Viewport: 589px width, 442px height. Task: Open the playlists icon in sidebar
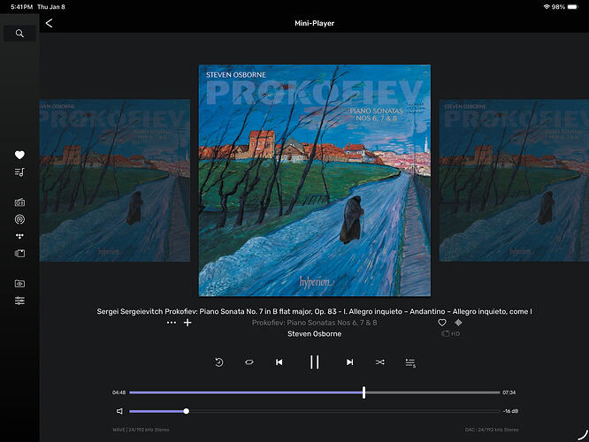coord(19,172)
